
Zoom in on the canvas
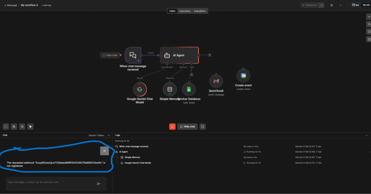coord(14,127)
